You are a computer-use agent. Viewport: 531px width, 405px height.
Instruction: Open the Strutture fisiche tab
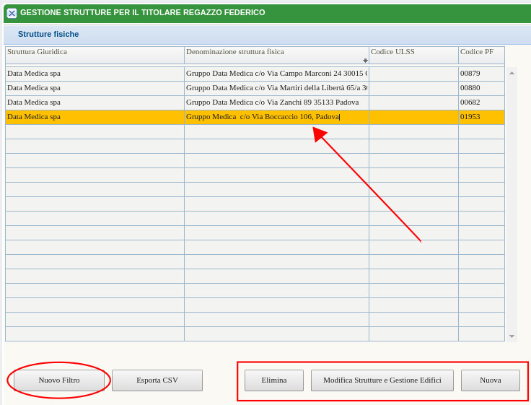48,34
